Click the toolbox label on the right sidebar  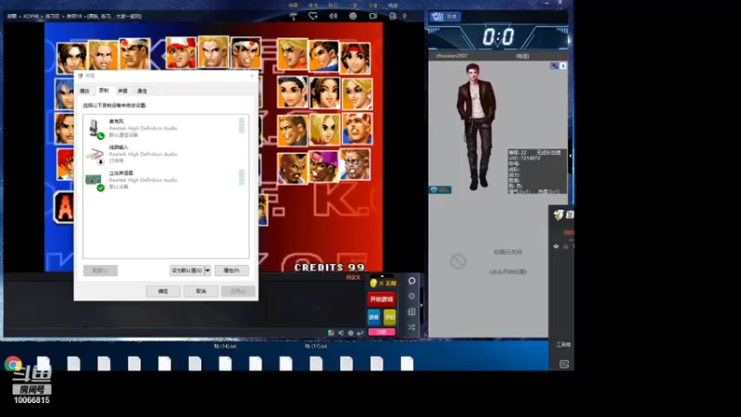[x=563, y=345]
